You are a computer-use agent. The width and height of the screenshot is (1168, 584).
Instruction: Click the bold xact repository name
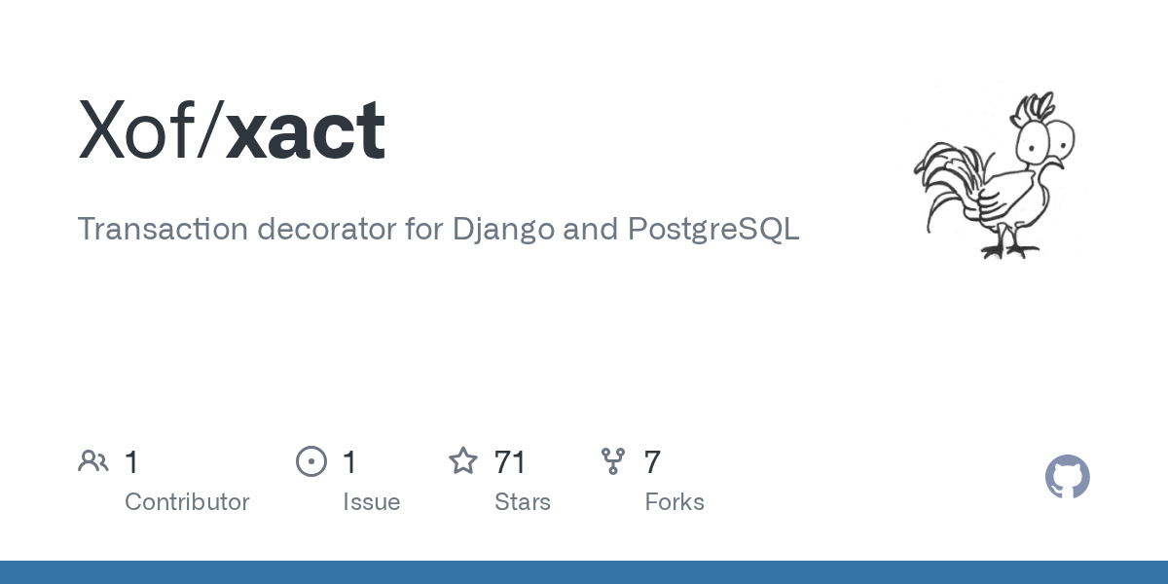pyautogui.click(x=306, y=133)
